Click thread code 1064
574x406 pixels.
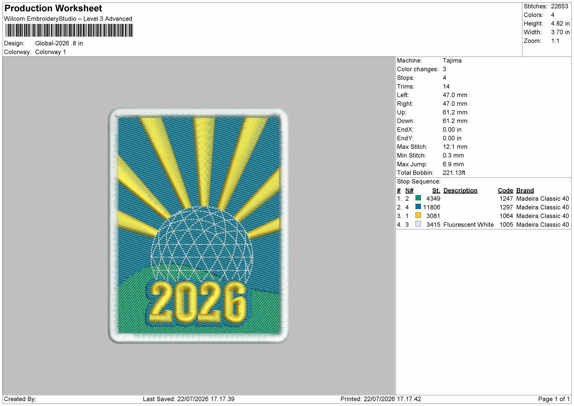pos(506,216)
